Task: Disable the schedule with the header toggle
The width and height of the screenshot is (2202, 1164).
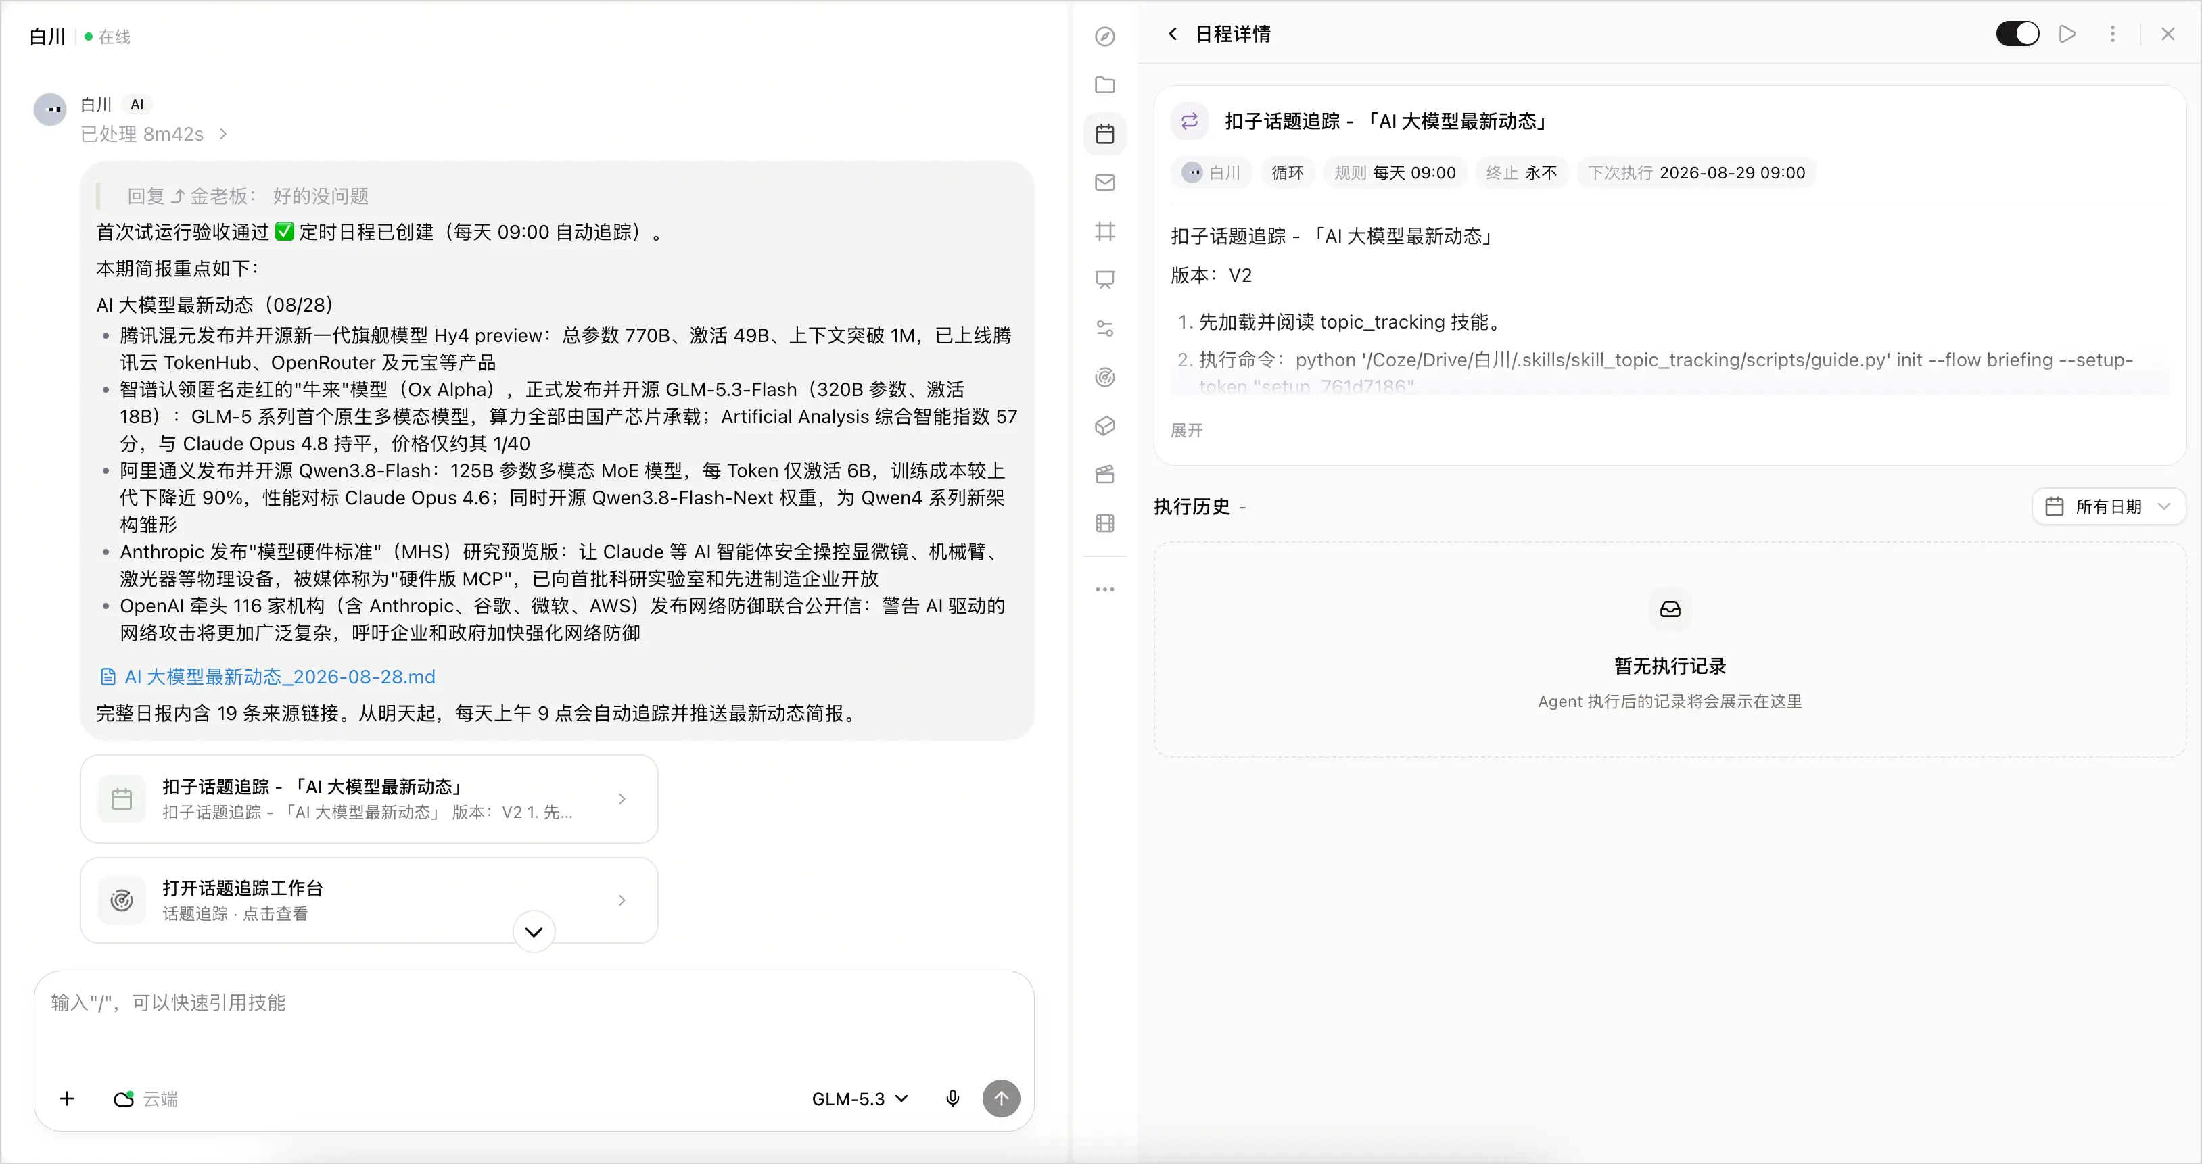Action: (2017, 33)
